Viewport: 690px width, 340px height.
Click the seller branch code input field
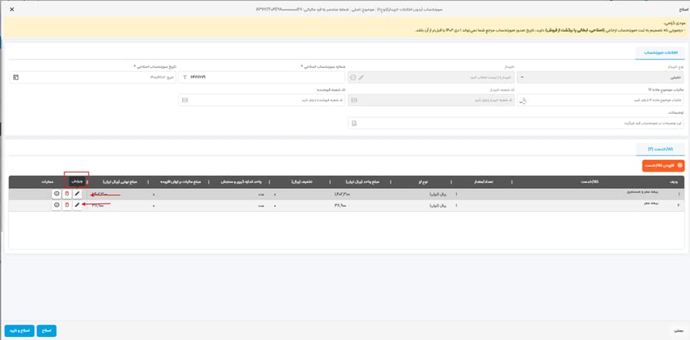pos(262,100)
